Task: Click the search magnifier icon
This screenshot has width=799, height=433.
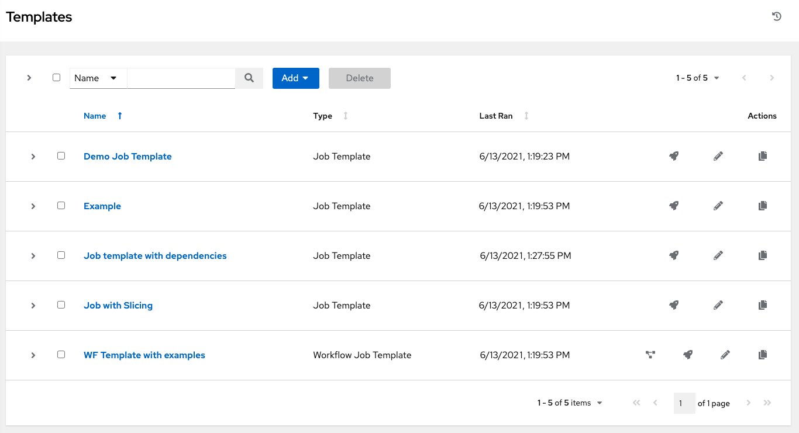Action: click(249, 78)
